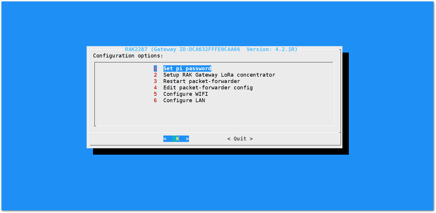Select Restart packet-forwarder entry
Image resolution: width=436 pixels, height=213 pixels.
[202, 81]
